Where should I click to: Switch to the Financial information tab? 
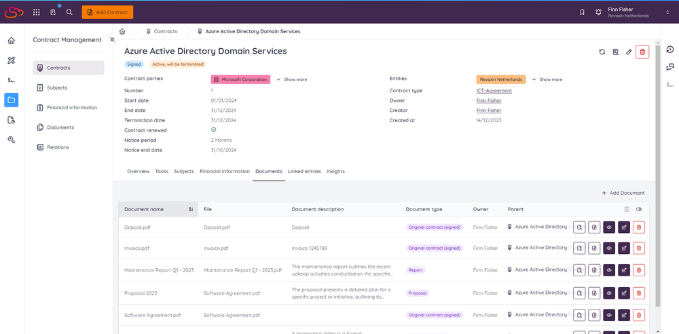225,172
